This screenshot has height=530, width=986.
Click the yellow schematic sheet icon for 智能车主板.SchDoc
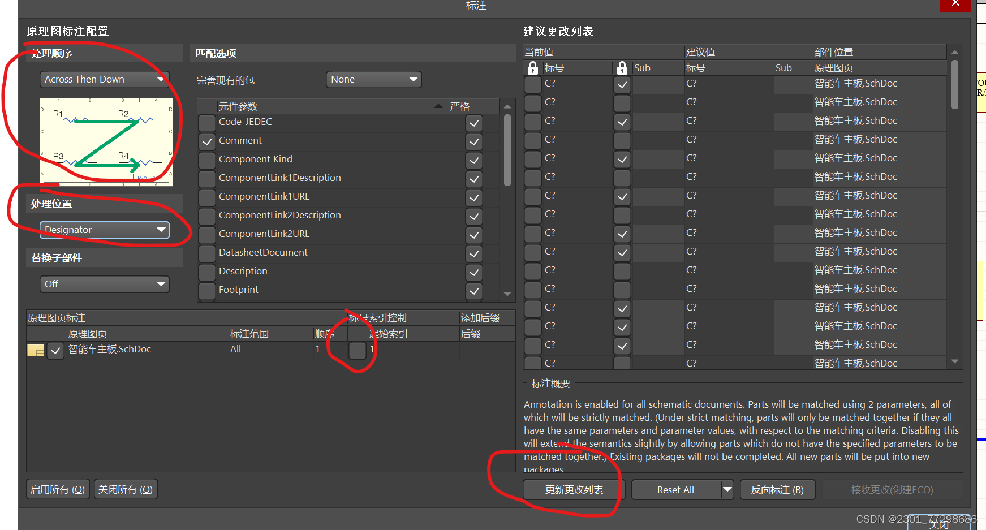tap(36, 350)
